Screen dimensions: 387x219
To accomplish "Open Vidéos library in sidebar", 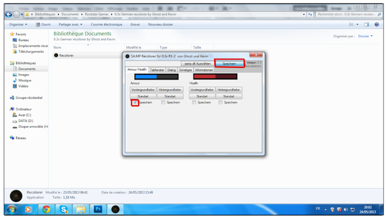I will point(23,86).
